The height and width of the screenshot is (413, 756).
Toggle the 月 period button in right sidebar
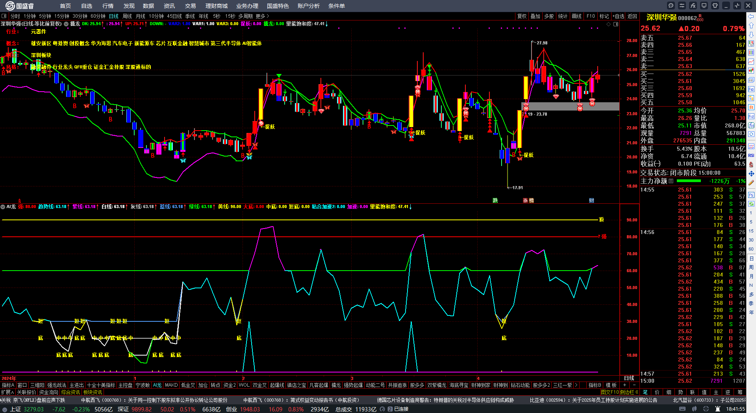pos(751,277)
